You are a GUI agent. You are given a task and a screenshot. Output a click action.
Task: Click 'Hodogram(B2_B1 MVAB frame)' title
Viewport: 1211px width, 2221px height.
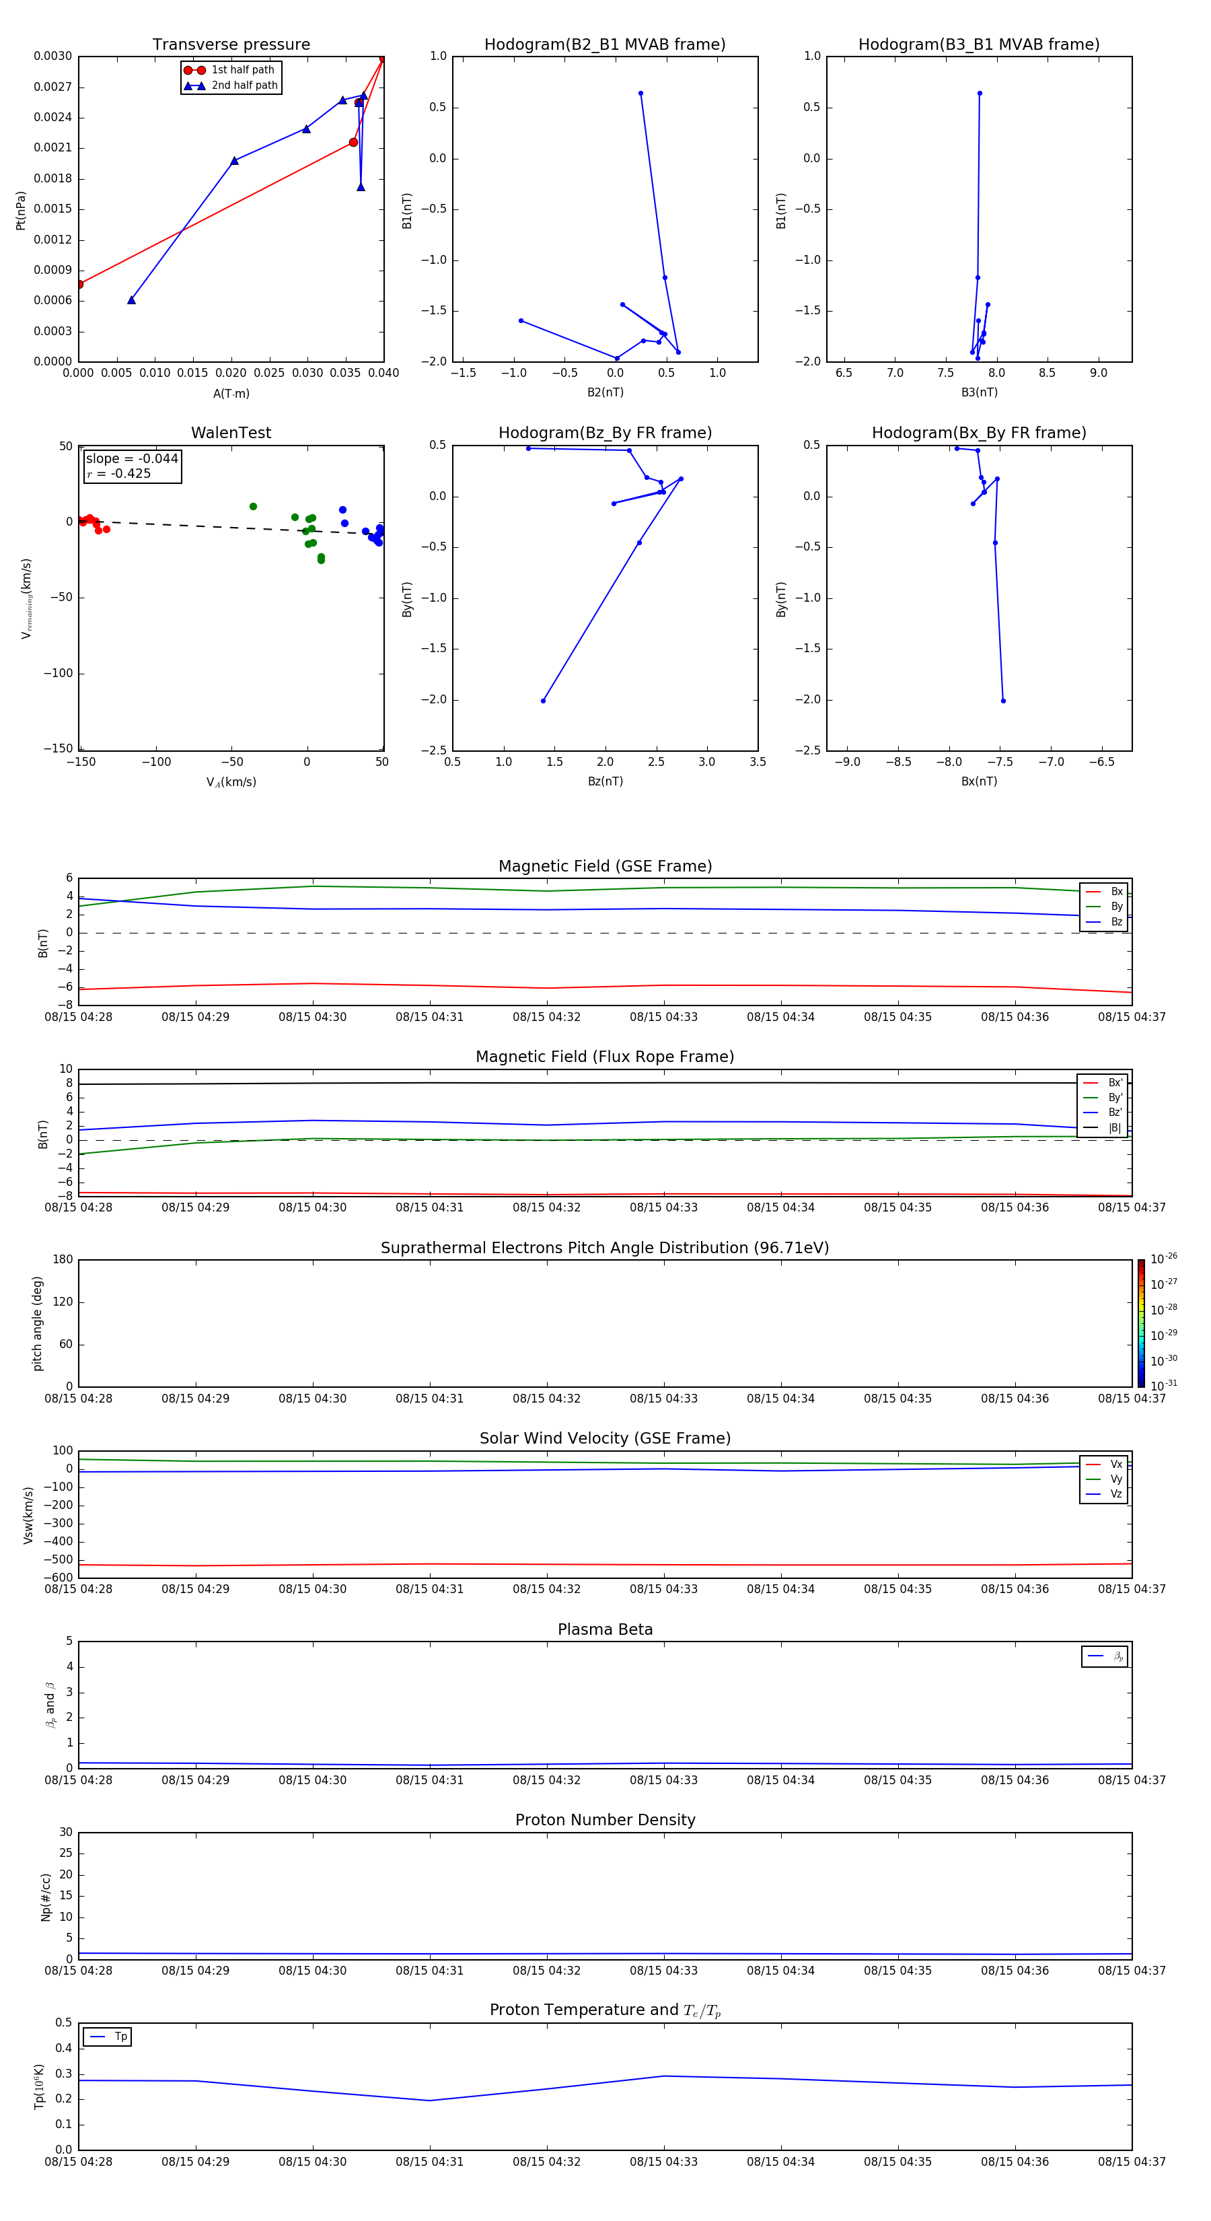click(x=605, y=45)
